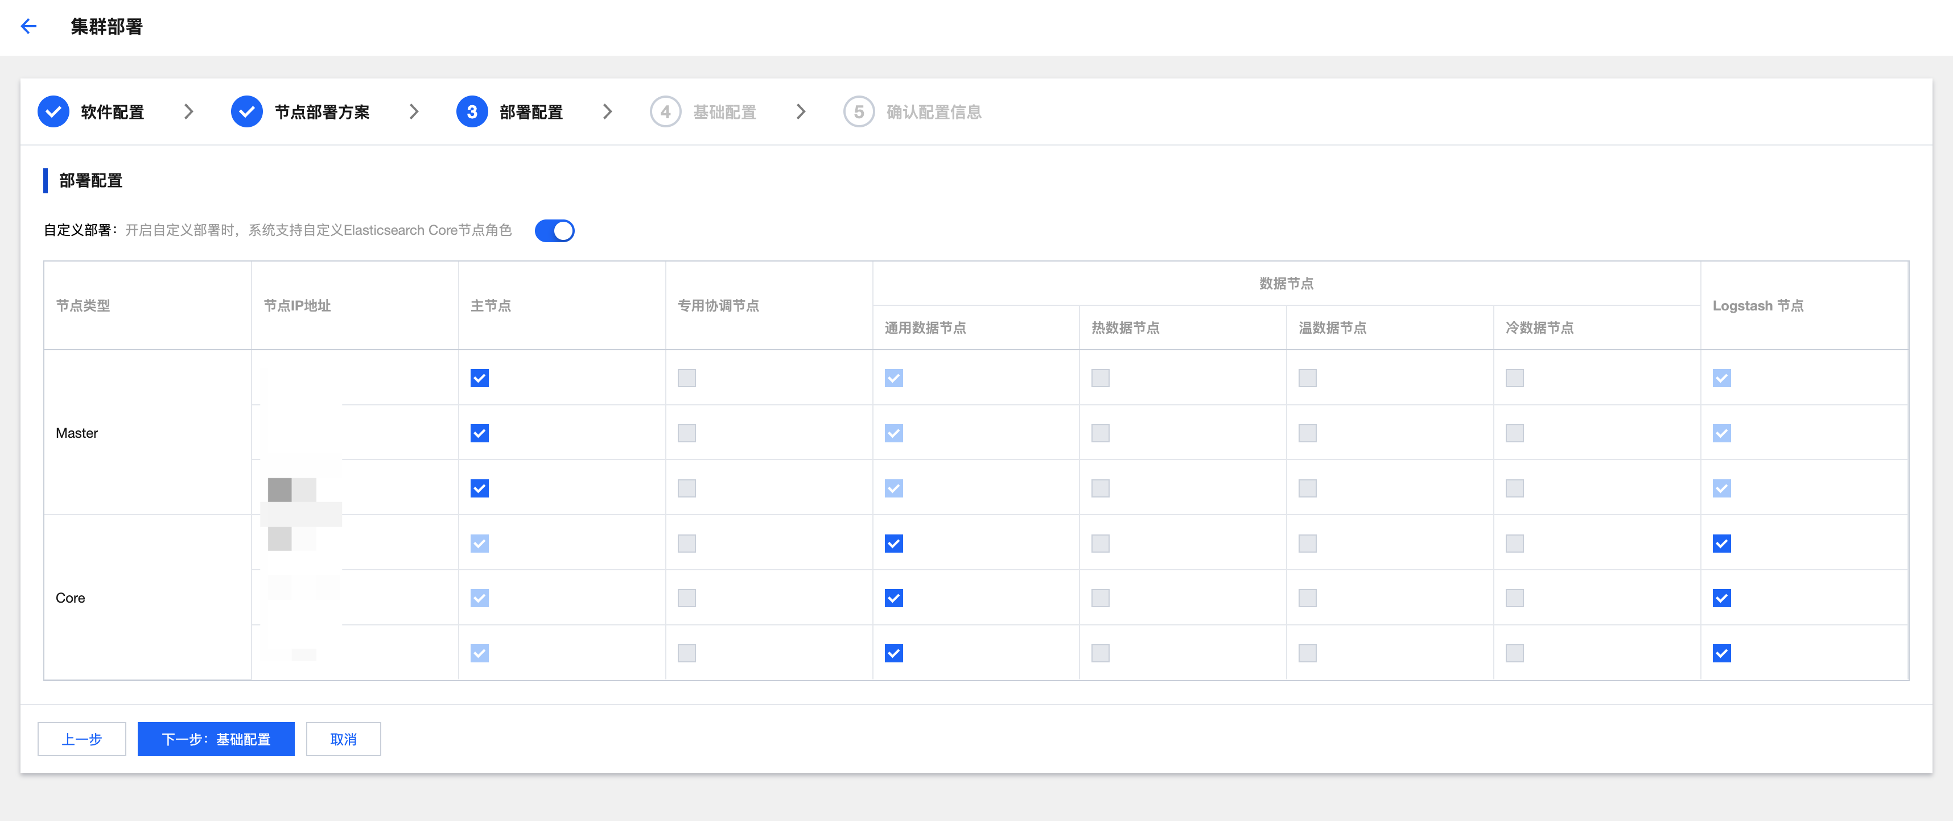Click the 下一步：基础配置 button
The height and width of the screenshot is (821, 1953).
(x=215, y=739)
